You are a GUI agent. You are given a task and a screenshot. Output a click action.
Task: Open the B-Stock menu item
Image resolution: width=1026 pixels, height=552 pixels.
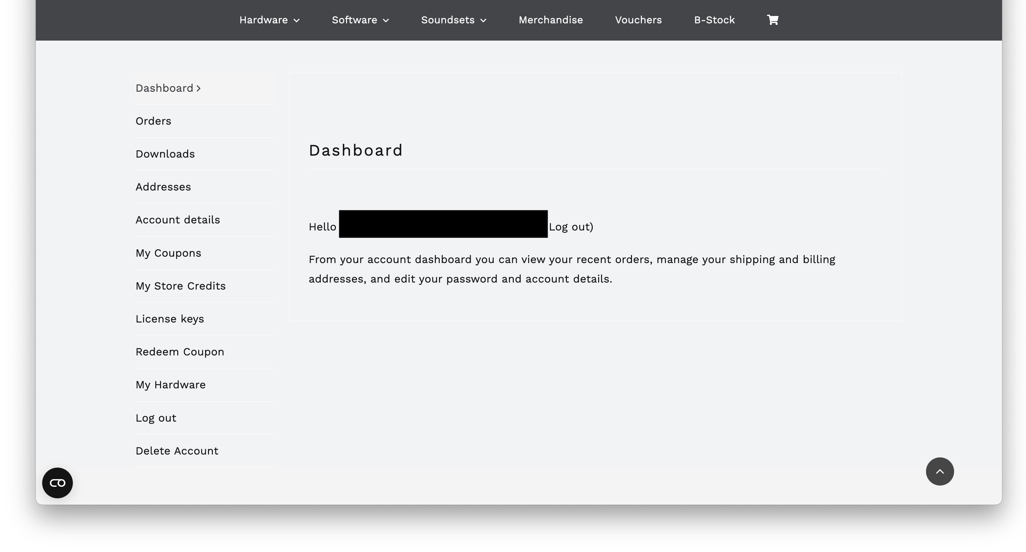pyautogui.click(x=714, y=20)
